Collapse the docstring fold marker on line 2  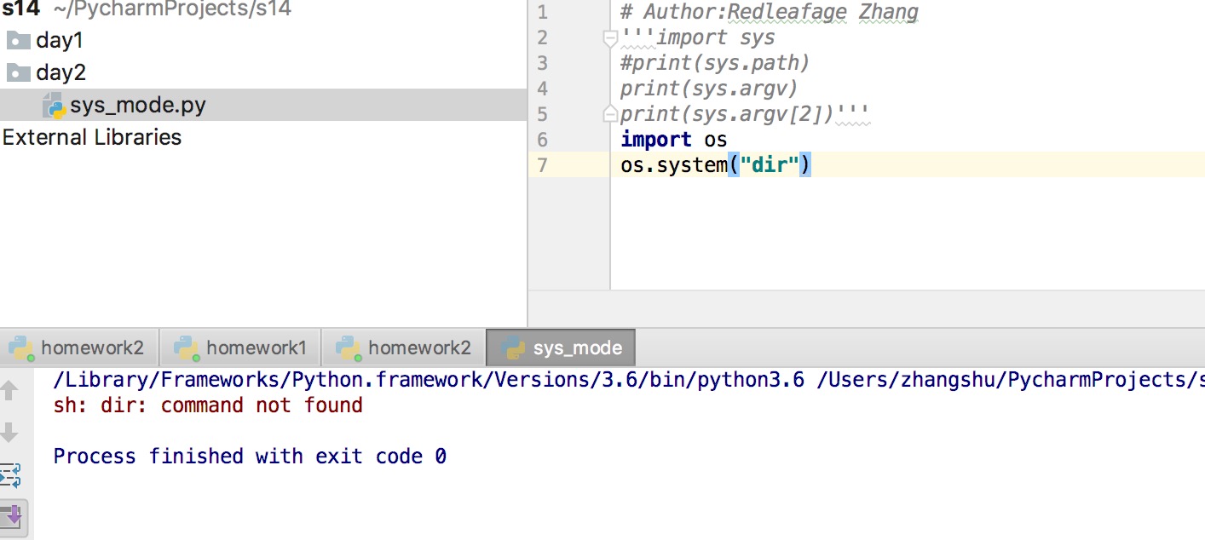(x=609, y=38)
